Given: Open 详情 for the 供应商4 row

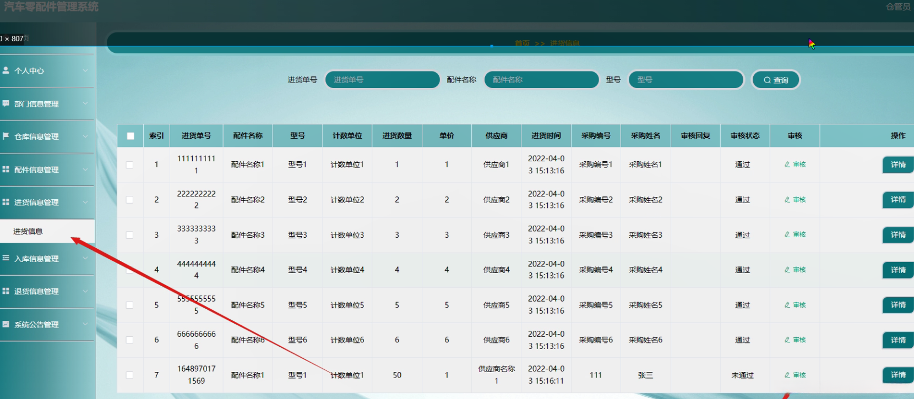Looking at the screenshot, I should tap(898, 270).
